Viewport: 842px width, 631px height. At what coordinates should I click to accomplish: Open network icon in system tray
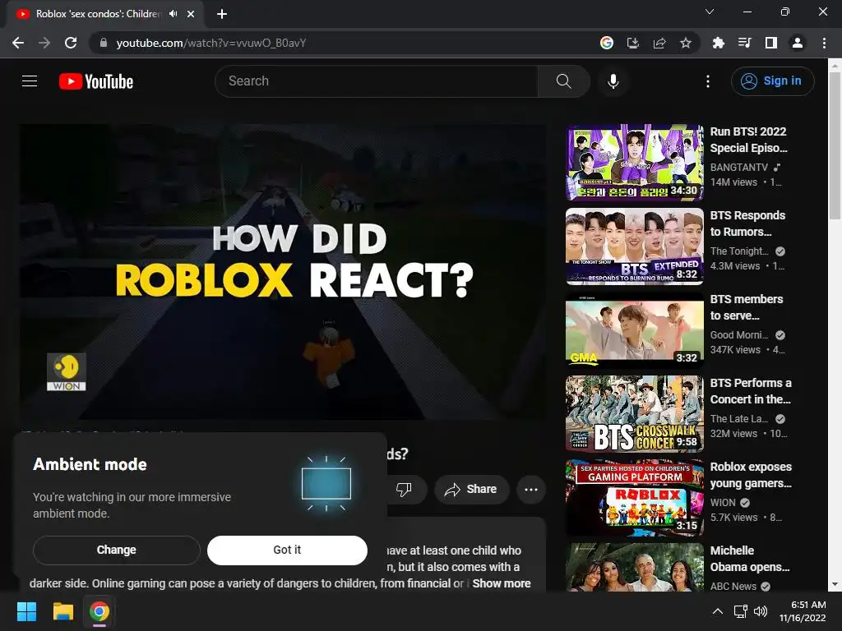pyautogui.click(x=741, y=611)
